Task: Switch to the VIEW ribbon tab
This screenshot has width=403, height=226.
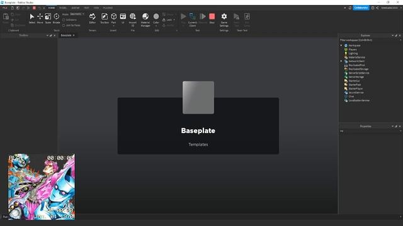Action: 96,8
